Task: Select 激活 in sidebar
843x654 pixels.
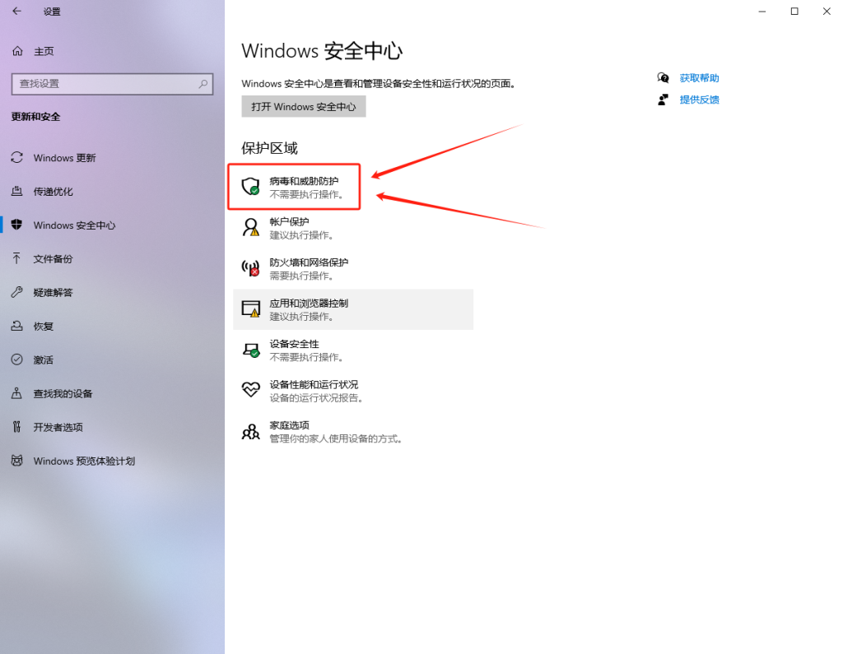Action: pyautogui.click(x=44, y=359)
